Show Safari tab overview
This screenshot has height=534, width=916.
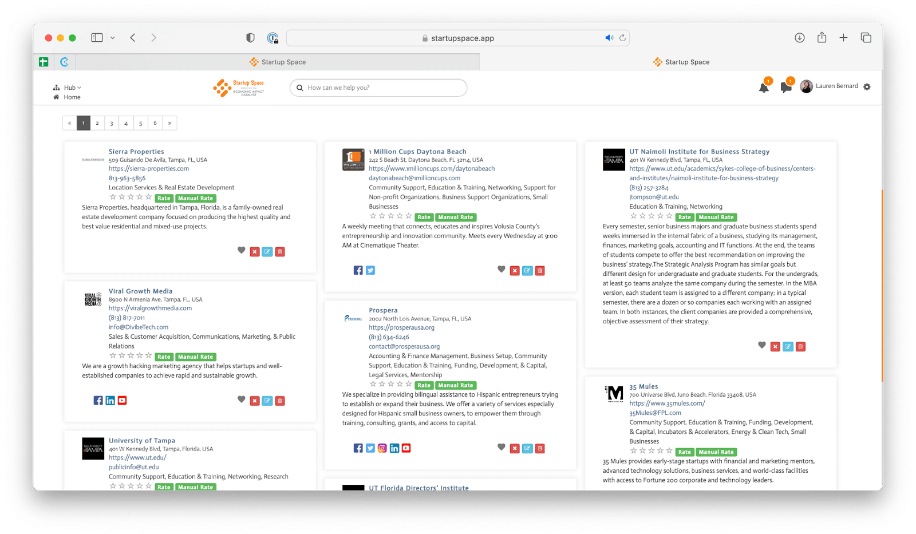click(866, 38)
